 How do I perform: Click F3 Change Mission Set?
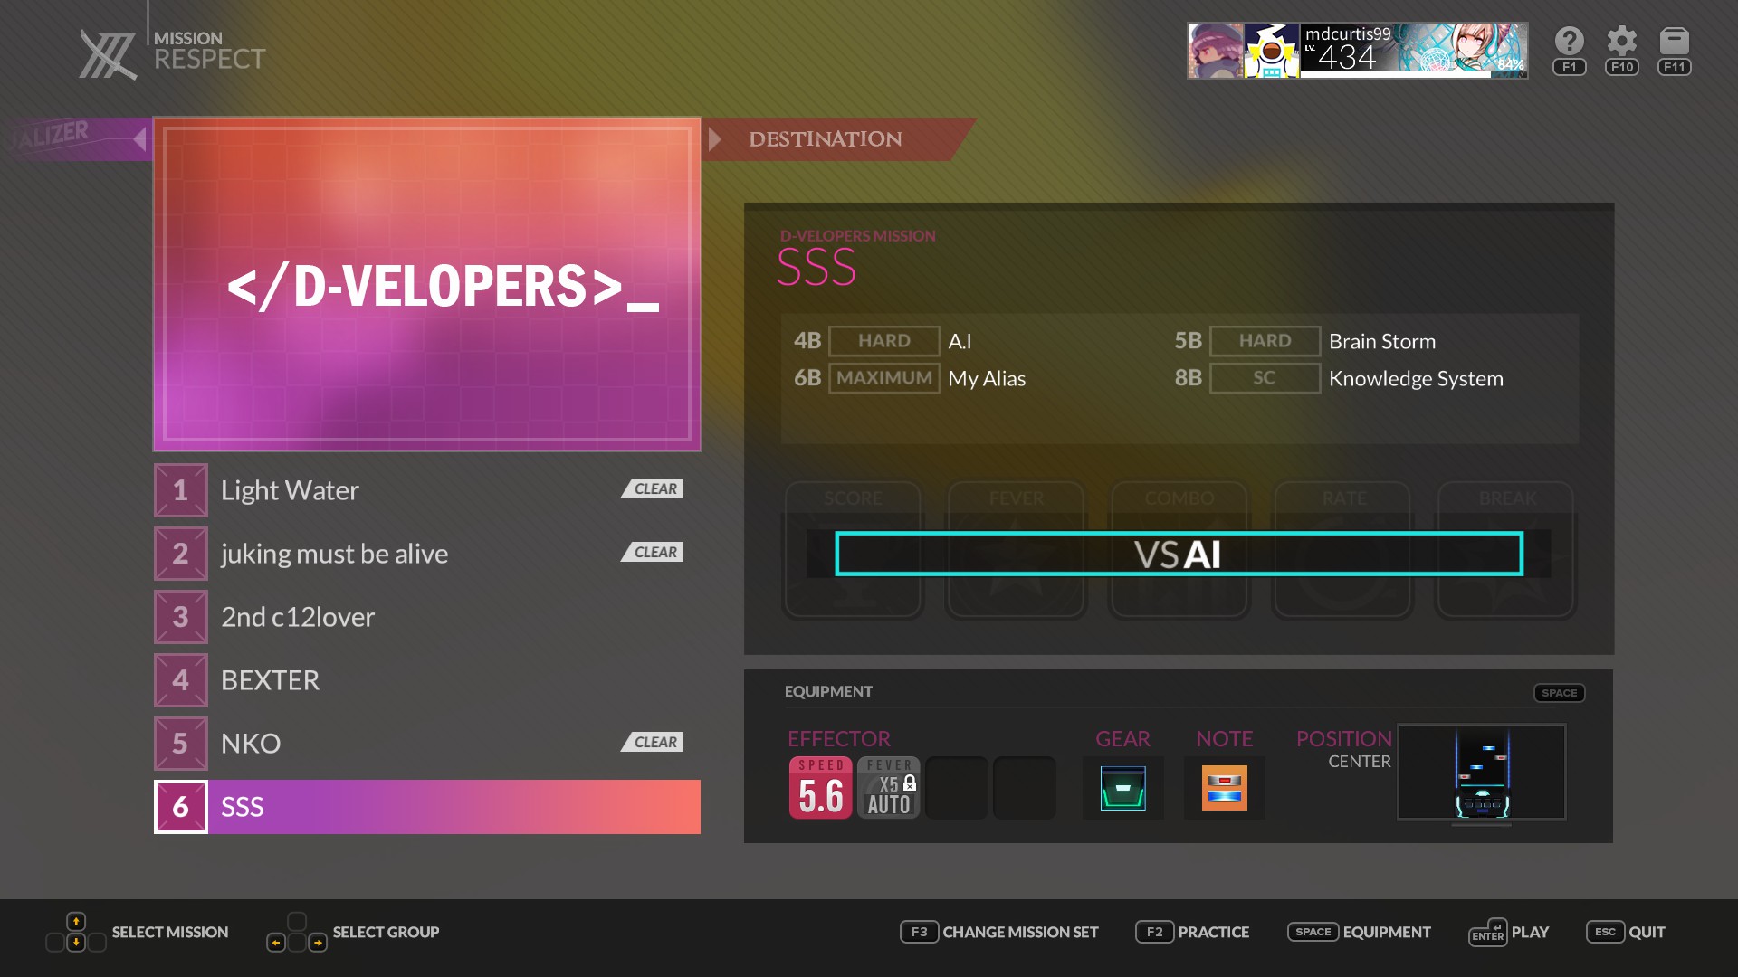pos(999,932)
